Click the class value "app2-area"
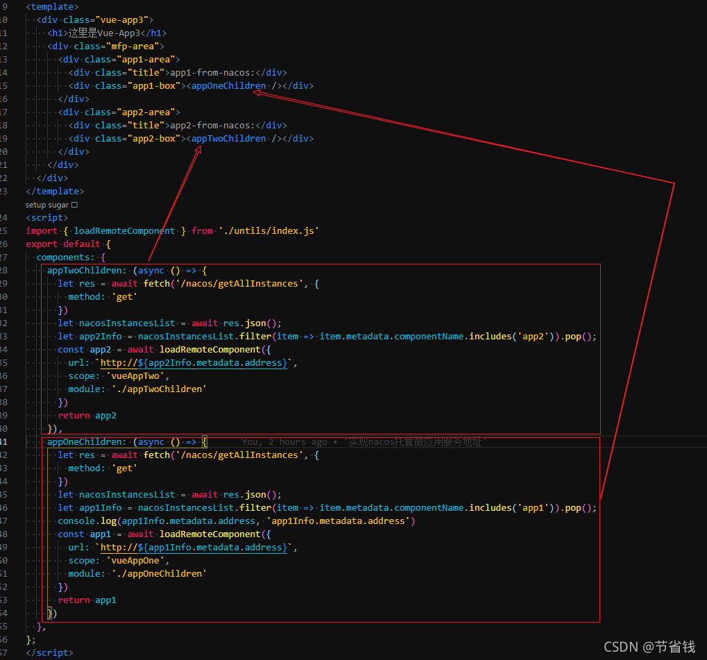The height and width of the screenshot is (660, 707). click(146, 112)
